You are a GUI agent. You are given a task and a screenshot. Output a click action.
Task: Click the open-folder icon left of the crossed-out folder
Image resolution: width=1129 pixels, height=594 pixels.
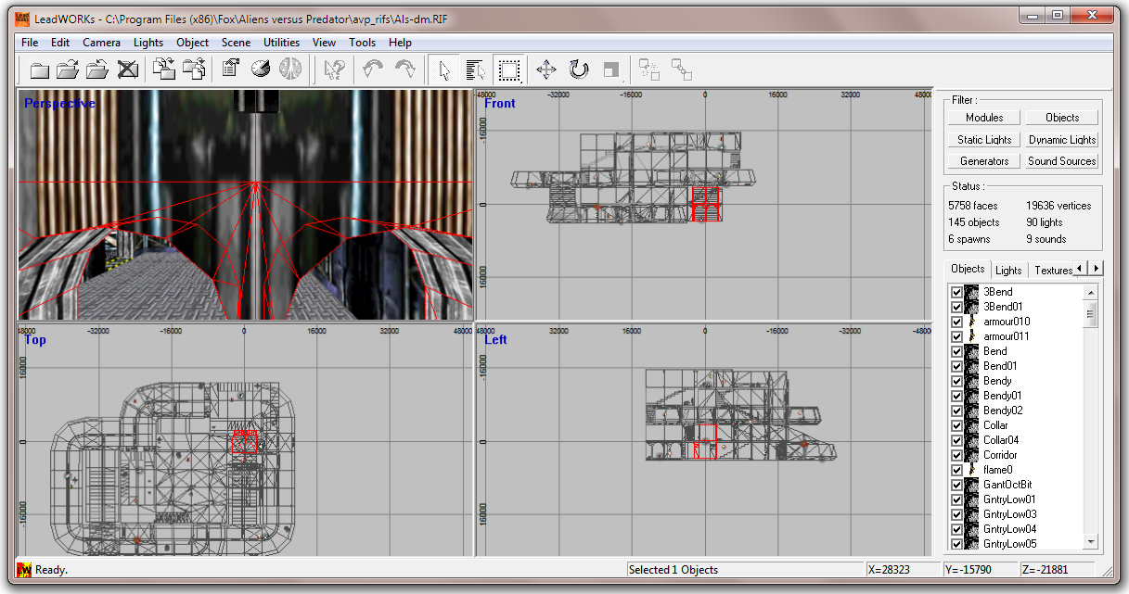(x=96, y=70)
